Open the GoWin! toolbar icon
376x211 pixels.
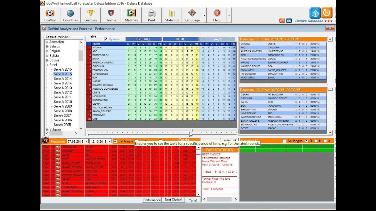pos(50,15)
